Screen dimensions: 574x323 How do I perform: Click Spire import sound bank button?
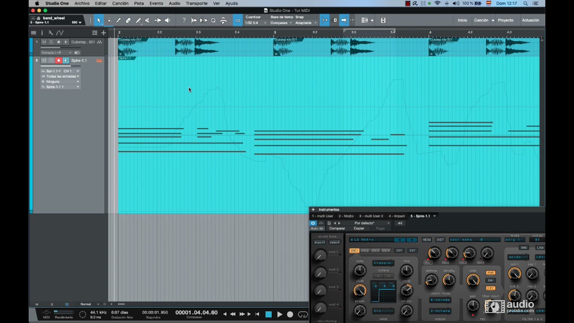click(319, 242)
